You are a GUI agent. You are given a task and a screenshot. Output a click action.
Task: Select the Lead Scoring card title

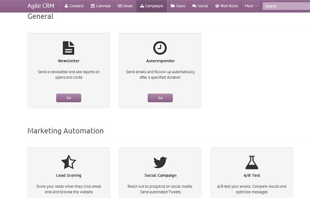[x=68, y=175]
